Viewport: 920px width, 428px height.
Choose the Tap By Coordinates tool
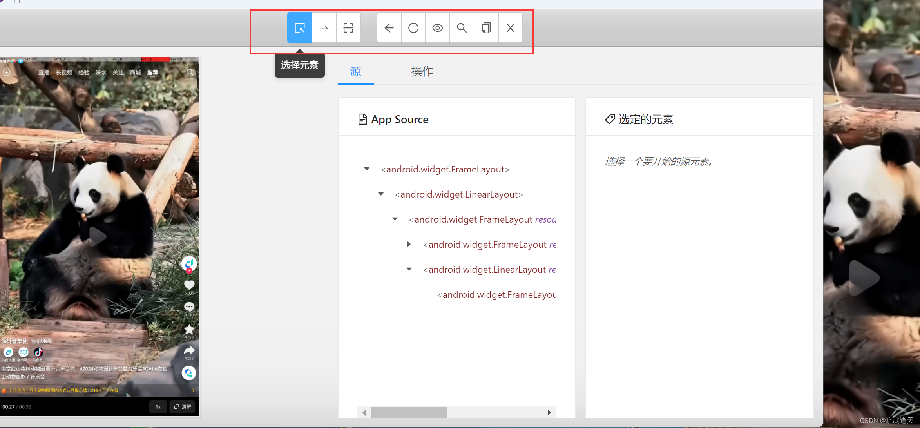point(348,28)
